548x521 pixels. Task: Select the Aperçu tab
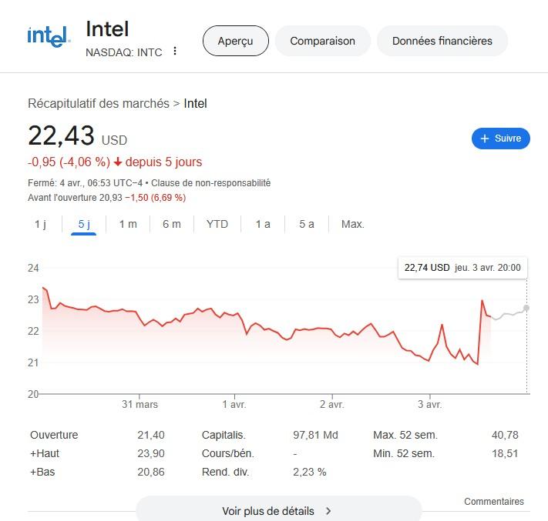click(235, 41)
